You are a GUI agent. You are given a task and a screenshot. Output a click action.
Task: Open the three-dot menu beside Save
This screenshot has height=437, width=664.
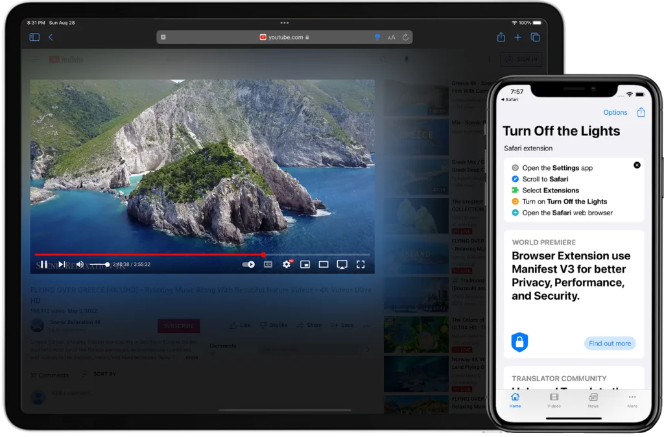pyautogui.click(x=367, y=325)
